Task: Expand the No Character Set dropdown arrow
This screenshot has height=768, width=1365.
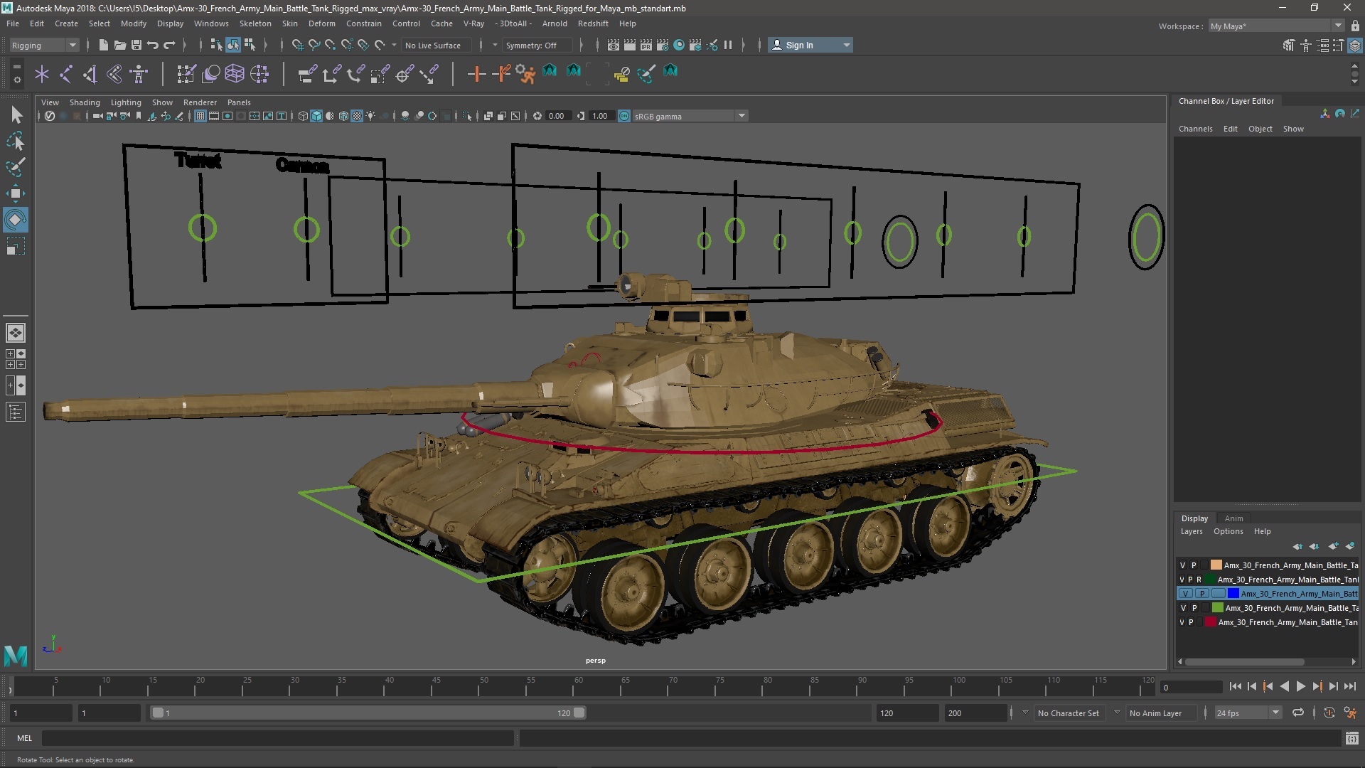Action: coord(1025,713)
